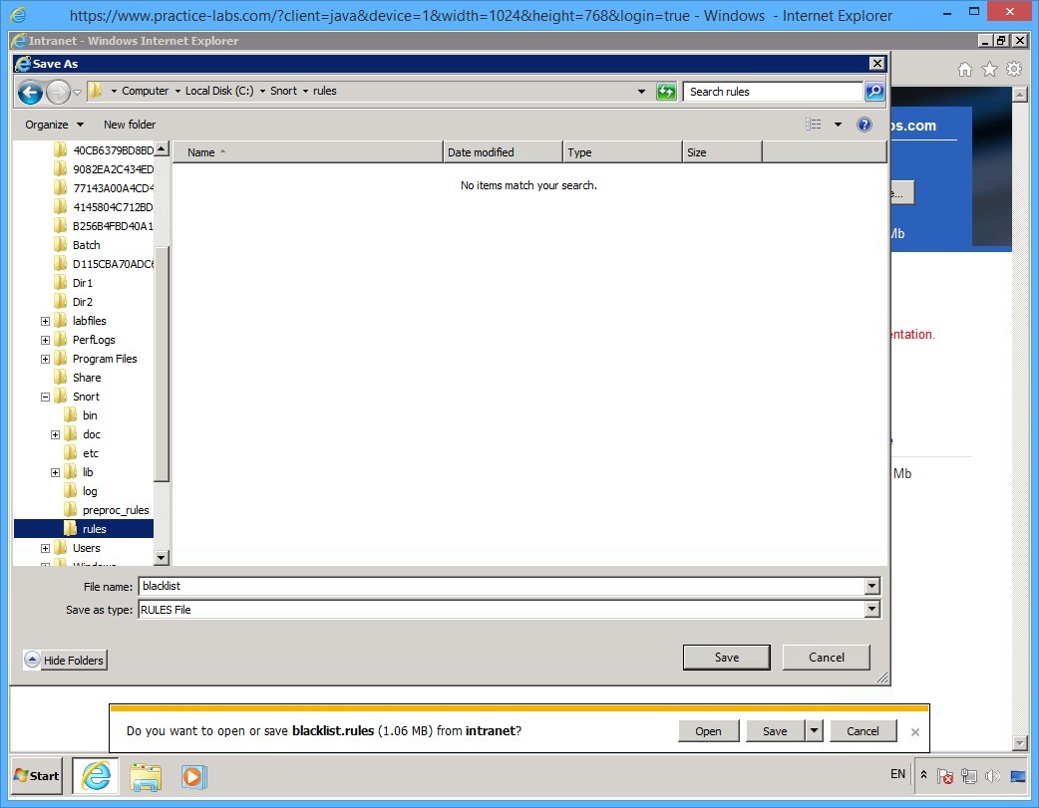1039x808 pixels.
Task: Click the Forward navigation arrow
Action: click(x=56, y=91)
